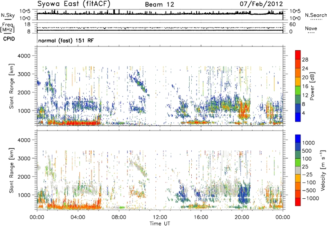
Task: Click the '18' frequency axis tick
Action: point(27,24)
